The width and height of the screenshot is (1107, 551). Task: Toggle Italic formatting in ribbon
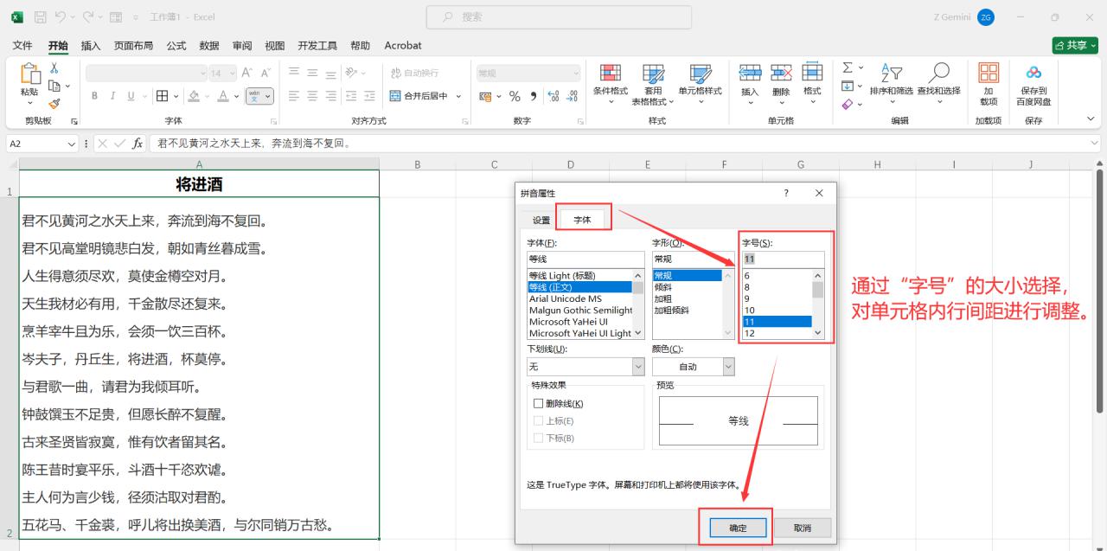pyautogui.click(x=112, y=96)
